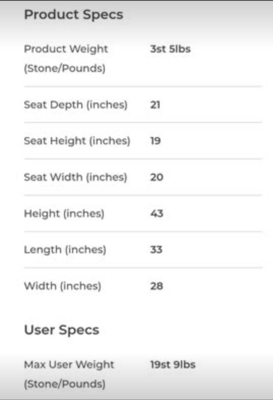Viewport: 273px width, 400px height.
Task: Select the Seat Width (inches) label
Action: [x=75, y=177]
